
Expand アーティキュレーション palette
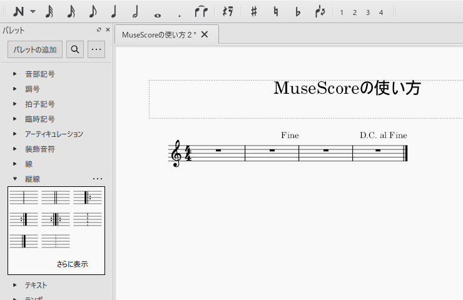point(15,134)
